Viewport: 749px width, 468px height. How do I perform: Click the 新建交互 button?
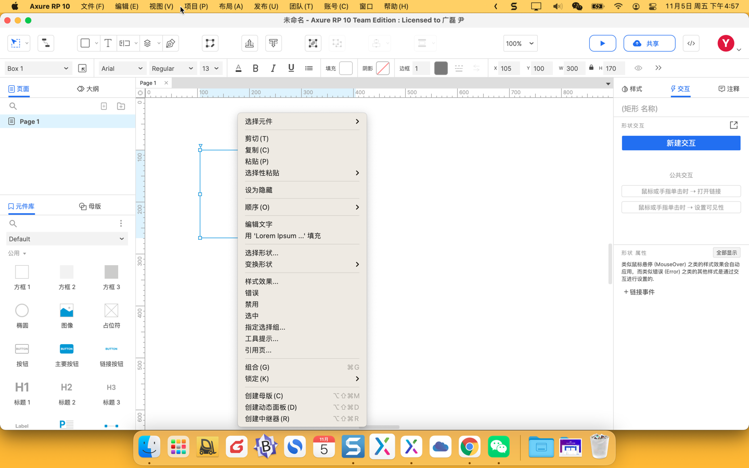[681, 143]
